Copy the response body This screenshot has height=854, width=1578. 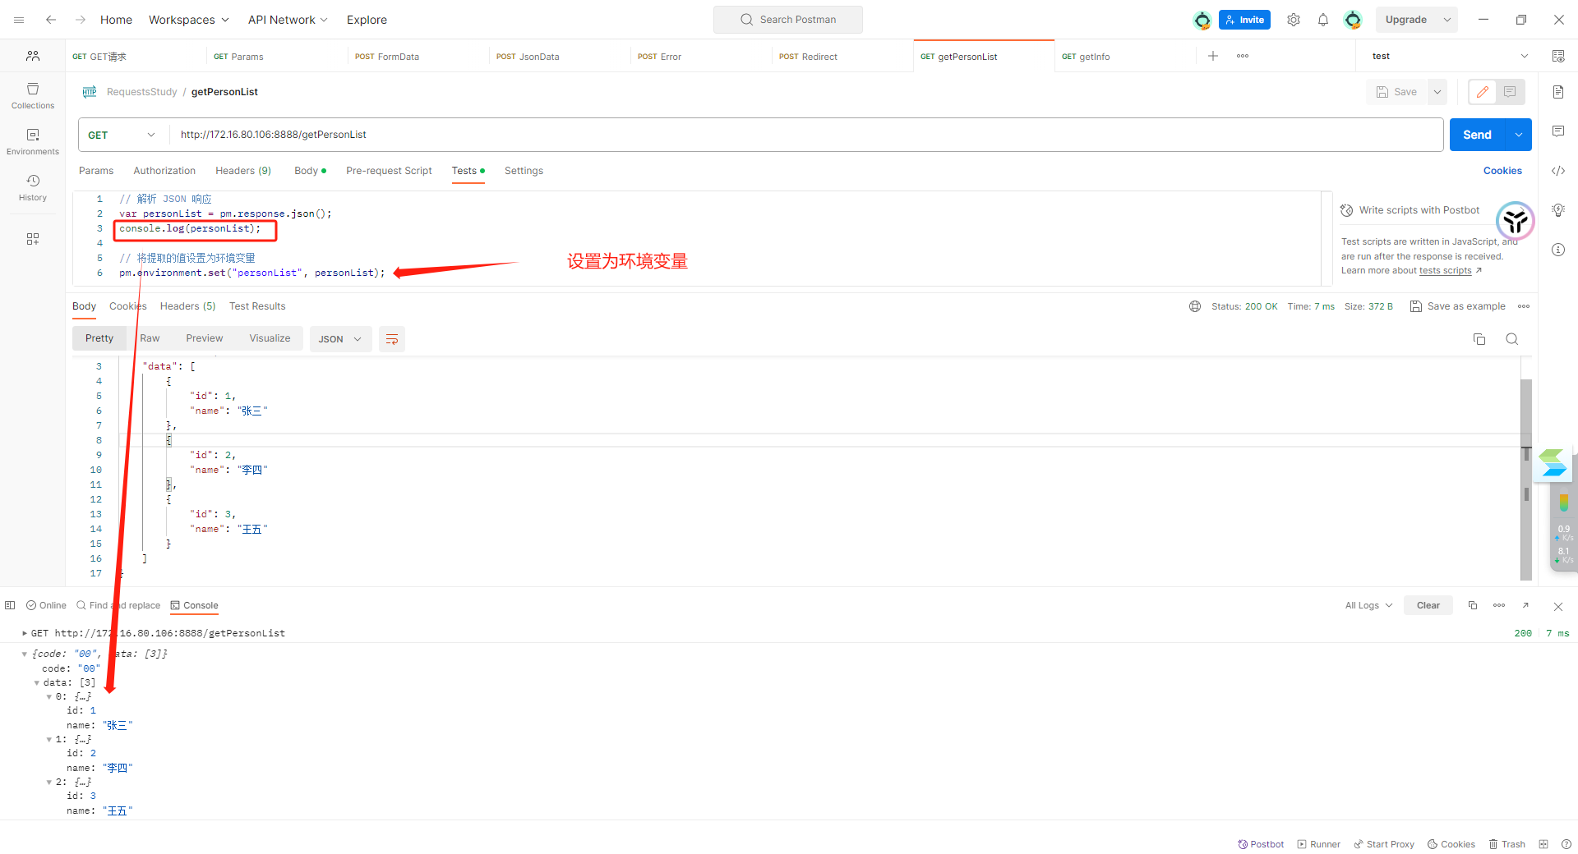(x=1479, y=338)
